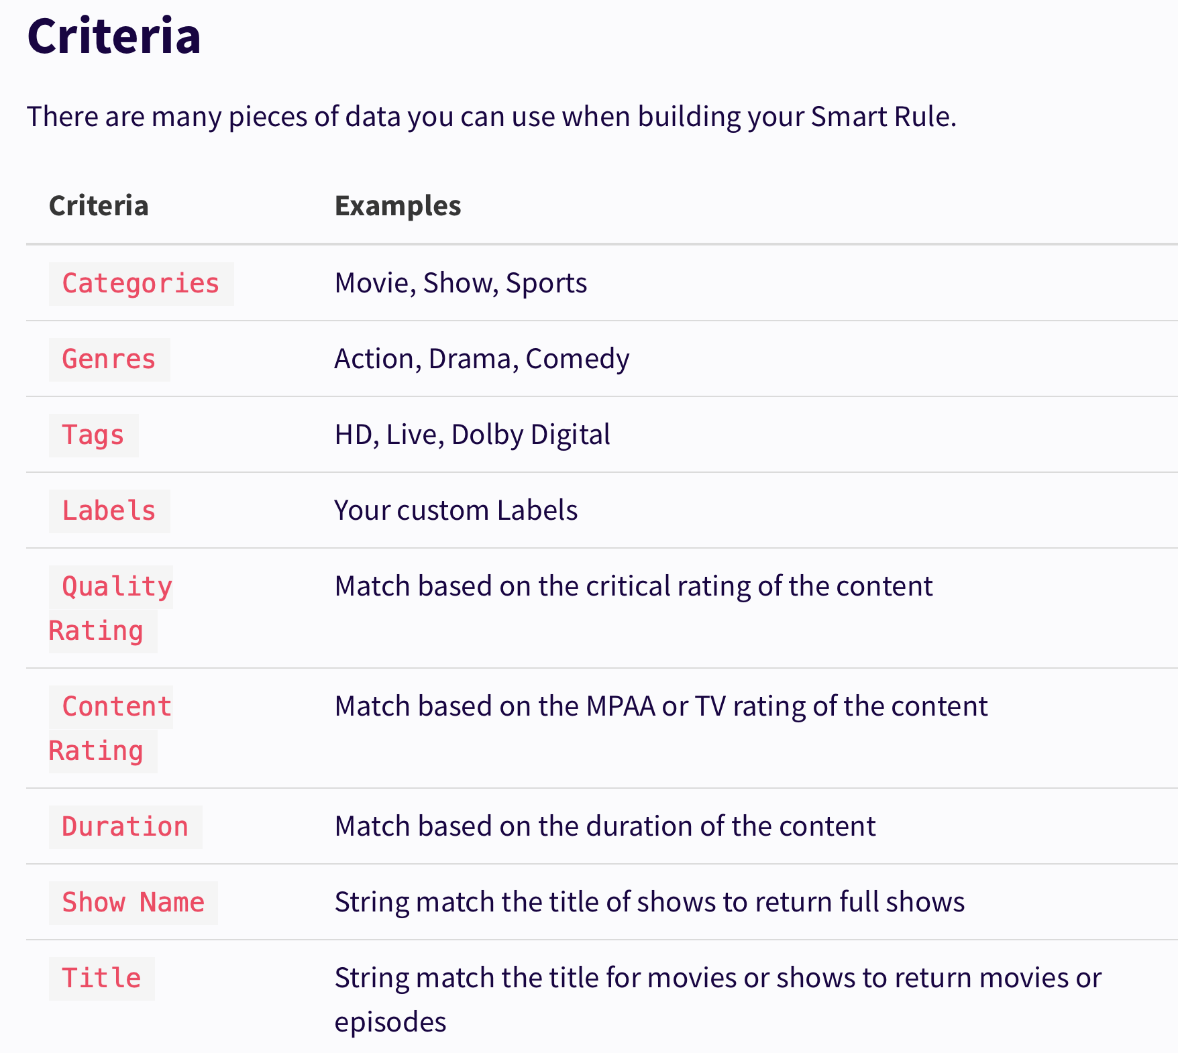This screenshot has height=1053, width=1178.
Task: Click the critical rating description text
Action: 633,586
